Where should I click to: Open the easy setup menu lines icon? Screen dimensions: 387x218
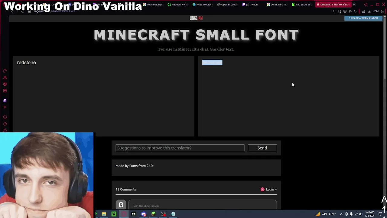(x=382, y=11)
